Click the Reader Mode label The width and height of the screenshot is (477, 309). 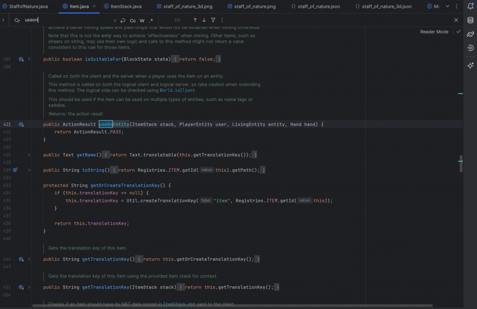tap(434, 32)
